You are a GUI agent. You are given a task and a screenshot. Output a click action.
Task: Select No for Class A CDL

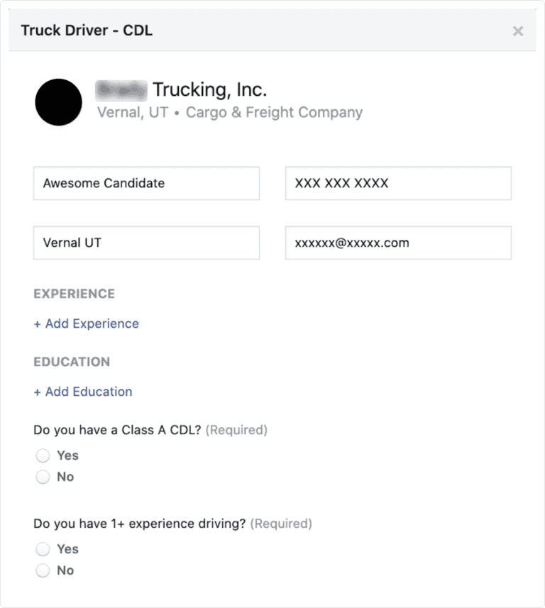[43, 477]
